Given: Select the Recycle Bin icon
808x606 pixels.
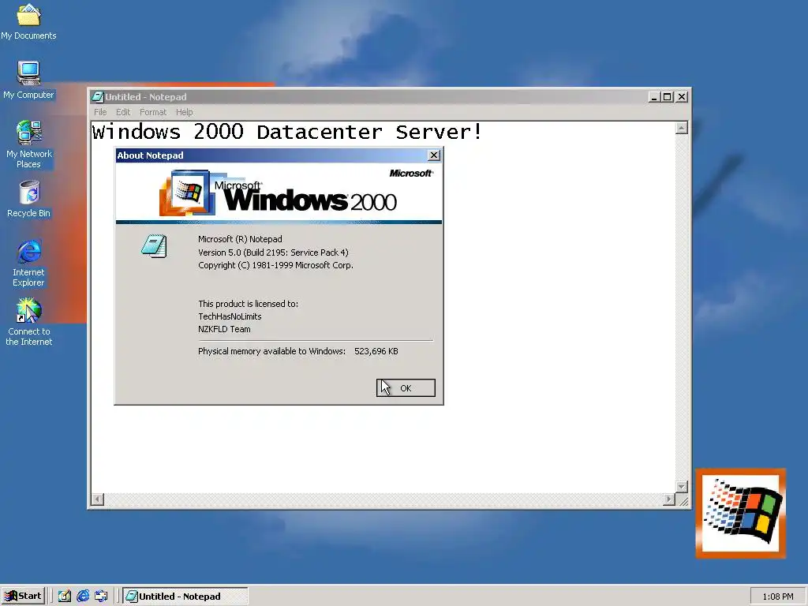Looking at the screenshot, I should click(x=29, y=199).
